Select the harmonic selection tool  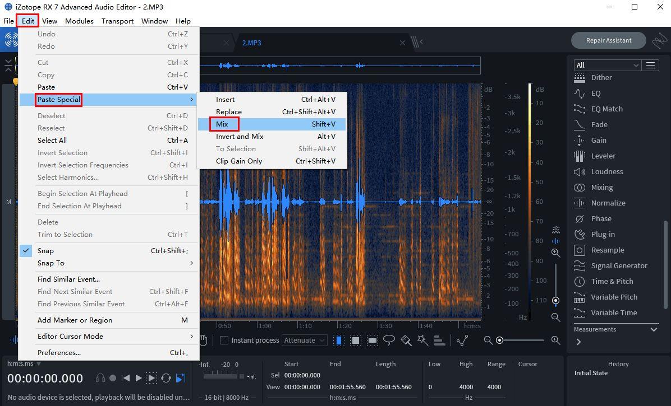tap(439, 340)
